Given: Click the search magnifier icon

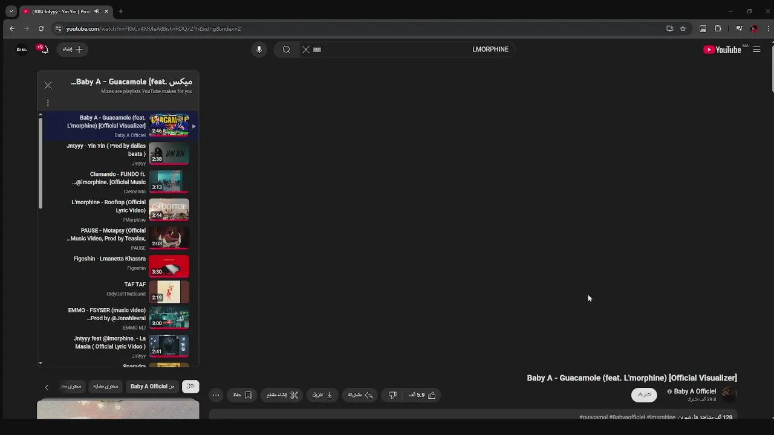Looking at the screenshot, I should [x=287, y=50].
